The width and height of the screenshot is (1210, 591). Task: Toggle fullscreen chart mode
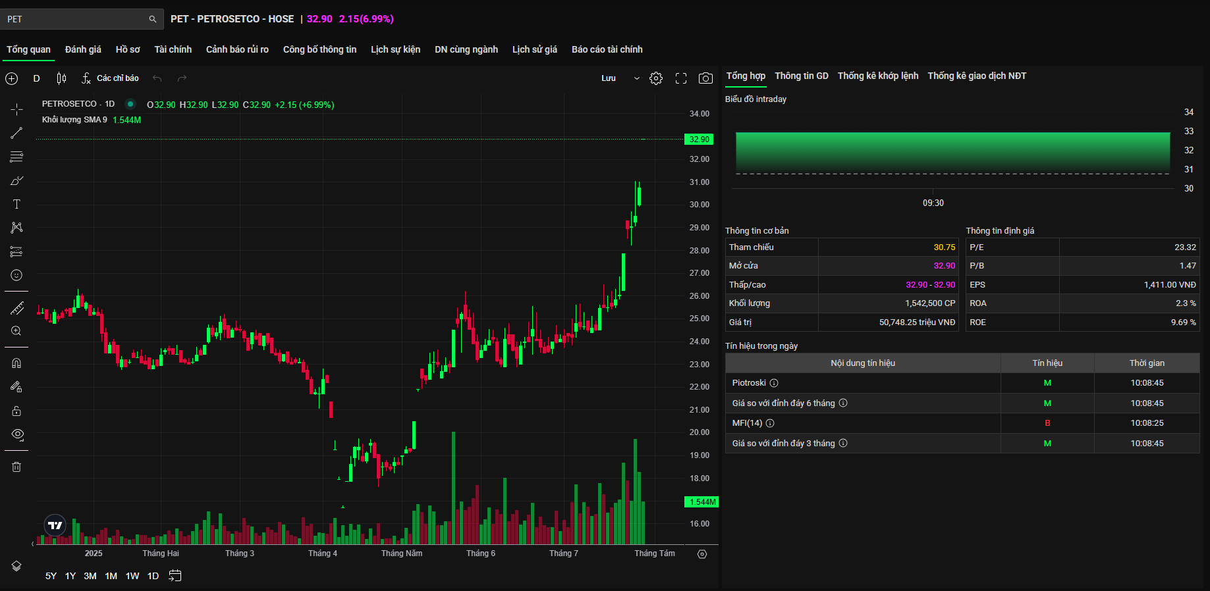click(x=681, y=78)
